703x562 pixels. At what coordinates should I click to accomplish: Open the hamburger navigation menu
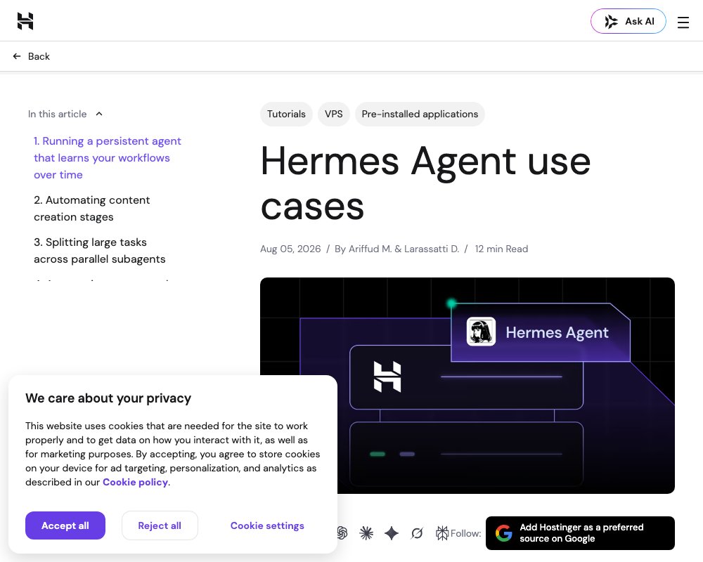(x=683, y=22)
